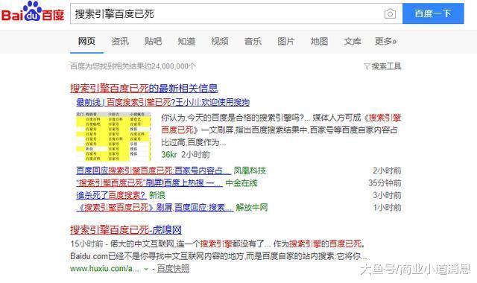
Task: Open the camera image search icon
Action: [390, 14]
